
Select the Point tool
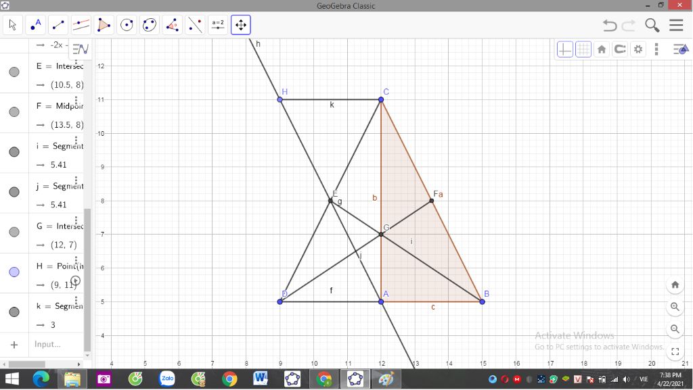pyautogui.click(x=35, y=25)
